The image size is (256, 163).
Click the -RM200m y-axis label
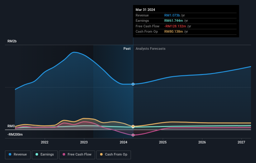click(15, 134)
